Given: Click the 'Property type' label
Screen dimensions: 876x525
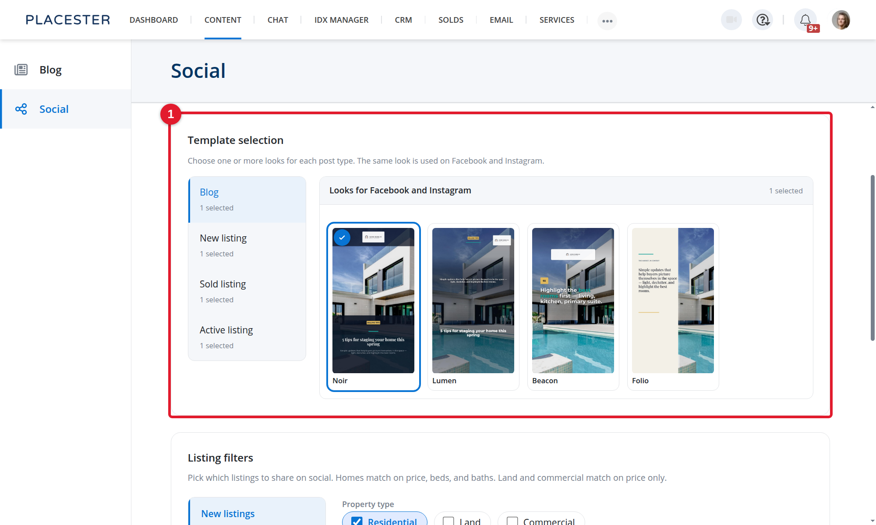Looking at the screenshot, I should point(368,504).
